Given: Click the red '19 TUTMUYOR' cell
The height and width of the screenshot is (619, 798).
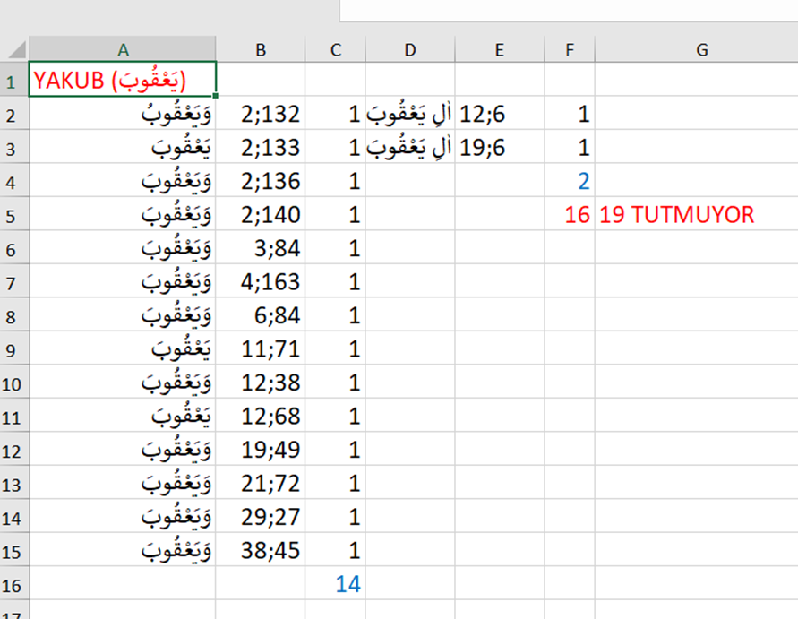Looking at the screenshot, I should tap(696, 214).
